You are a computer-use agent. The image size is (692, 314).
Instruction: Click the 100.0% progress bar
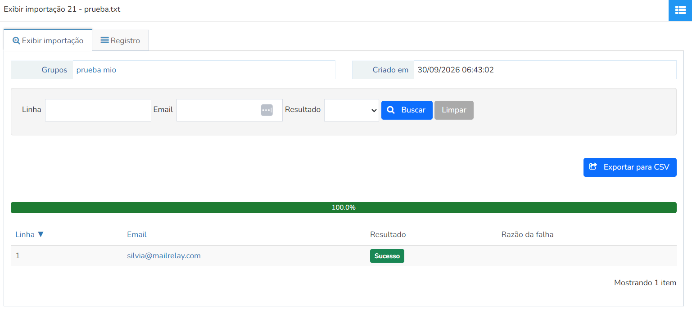pos(344,207)
